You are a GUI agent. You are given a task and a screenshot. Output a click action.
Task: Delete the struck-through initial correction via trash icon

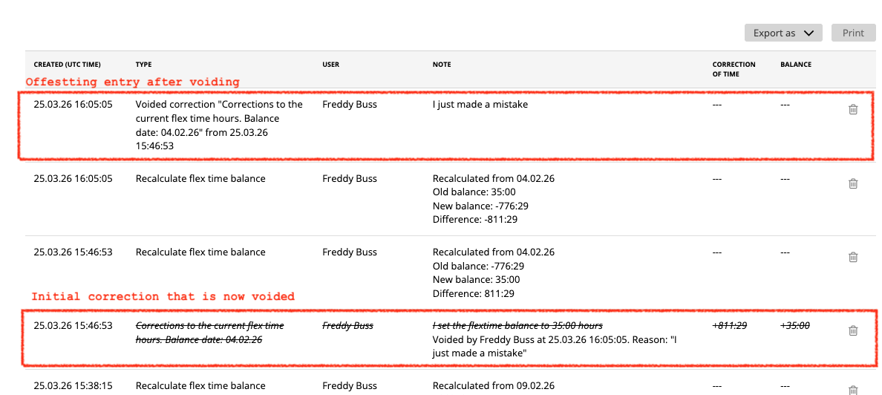pos(852,330)
